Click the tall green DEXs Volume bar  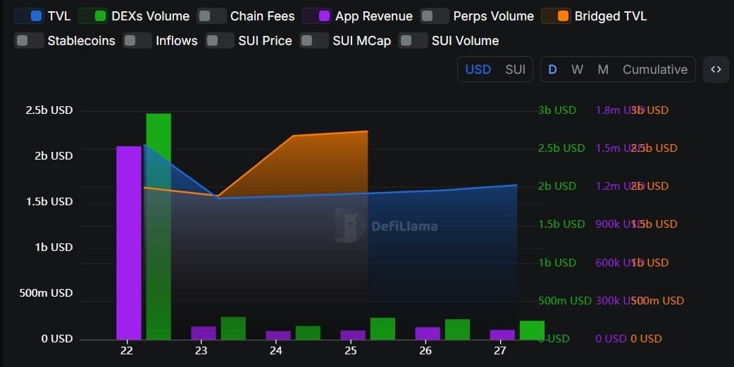click(158, 226)
